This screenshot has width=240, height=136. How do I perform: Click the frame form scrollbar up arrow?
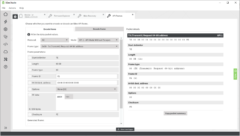[x=121, y=38]
